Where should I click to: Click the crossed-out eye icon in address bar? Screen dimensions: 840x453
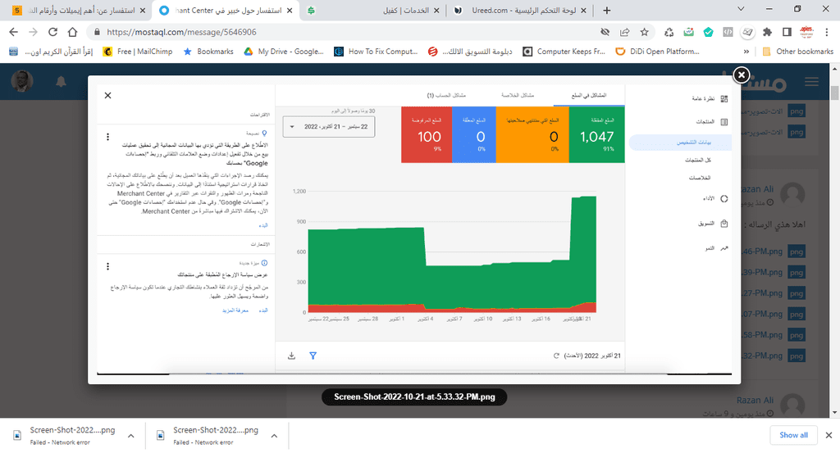click(x=605, y=32)
